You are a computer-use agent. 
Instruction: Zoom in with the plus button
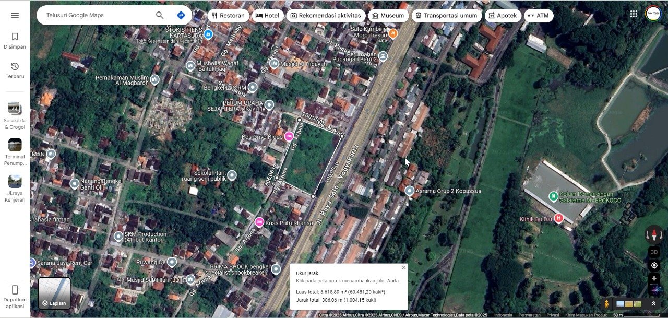654,279
